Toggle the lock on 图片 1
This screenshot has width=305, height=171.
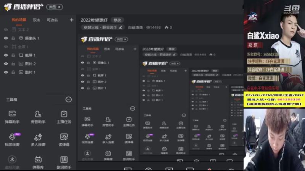pos(13,72)
